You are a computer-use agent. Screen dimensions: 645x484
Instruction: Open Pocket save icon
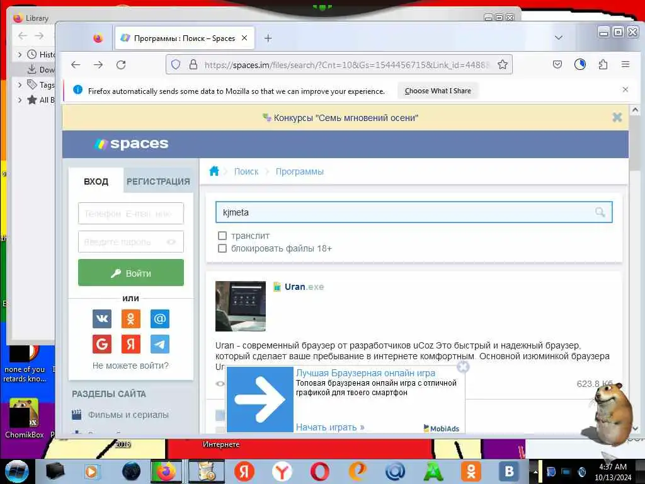tap(557, 64)
